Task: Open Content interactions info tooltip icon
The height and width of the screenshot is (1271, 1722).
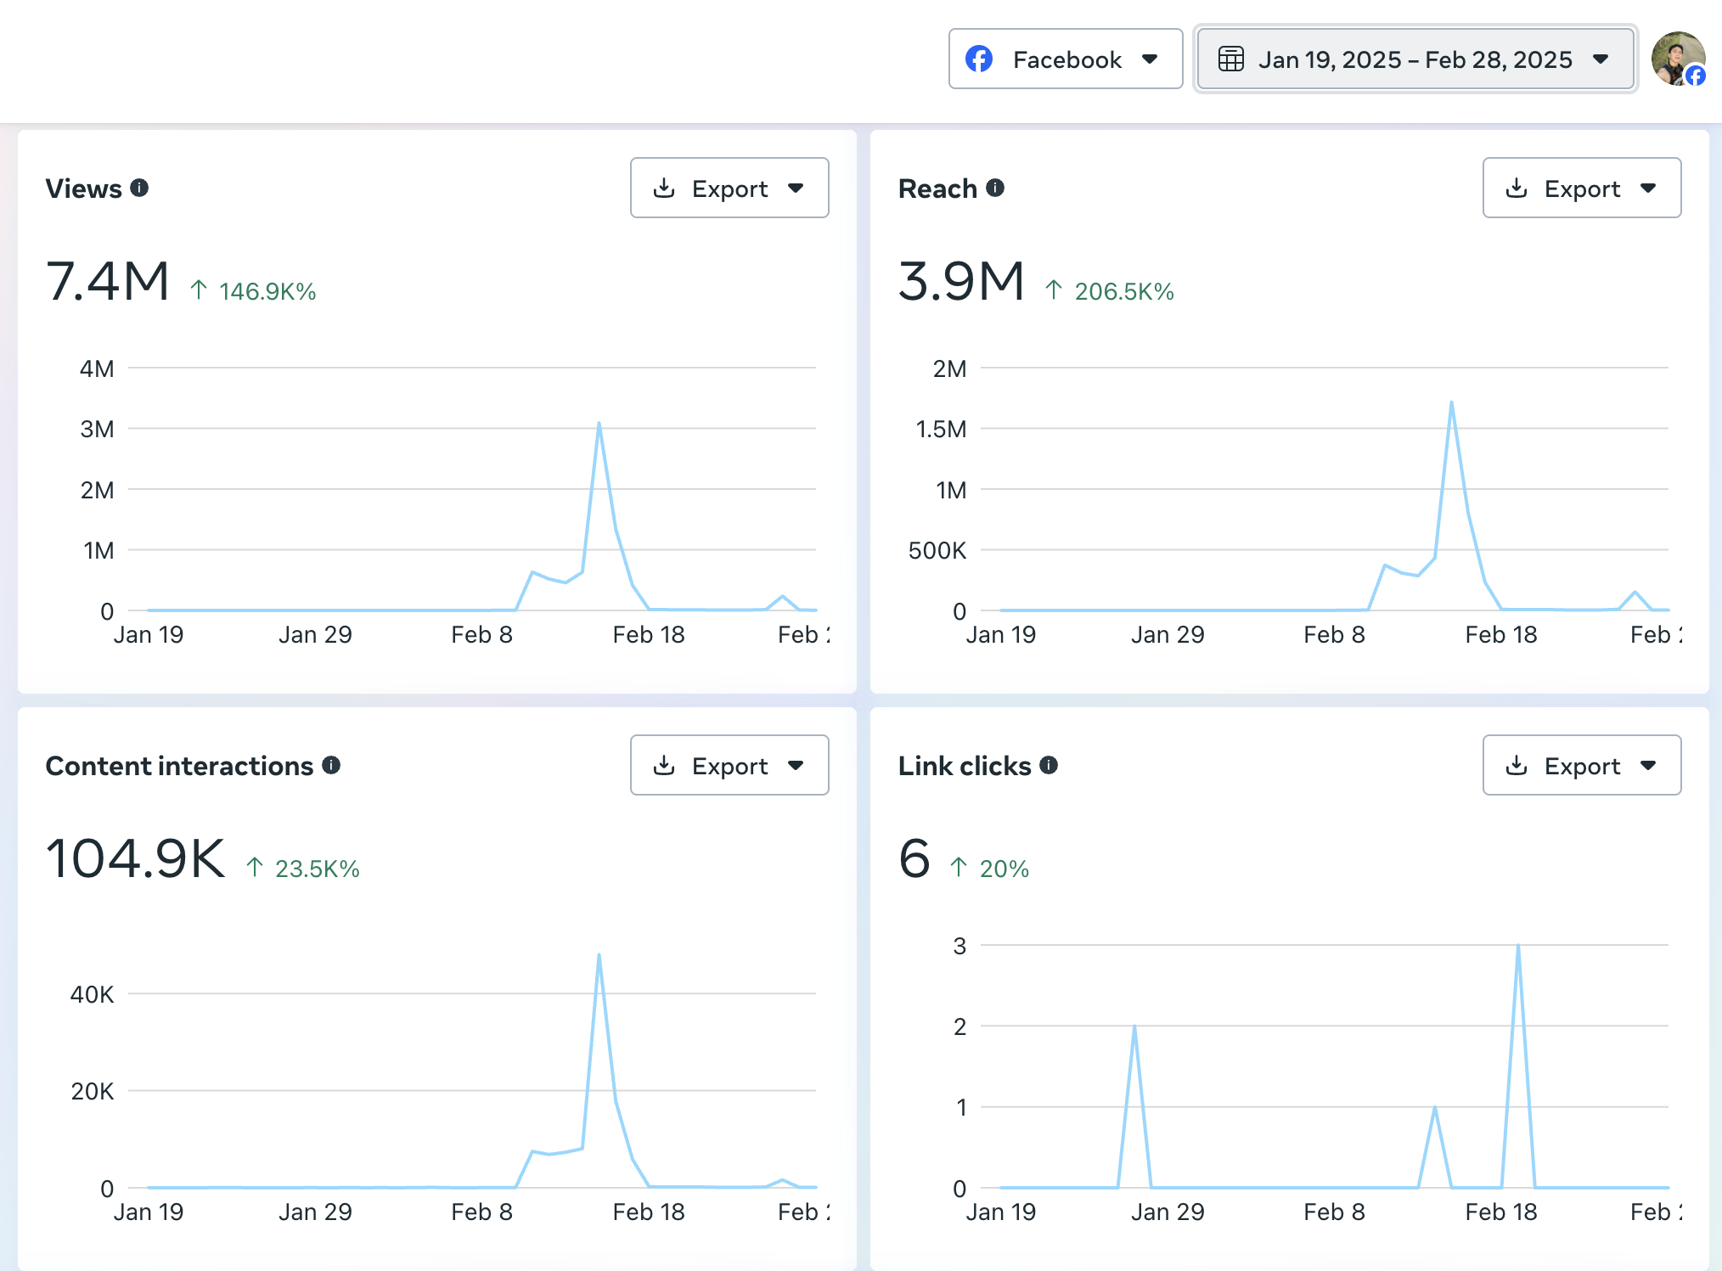Action: tap(331, 765)
